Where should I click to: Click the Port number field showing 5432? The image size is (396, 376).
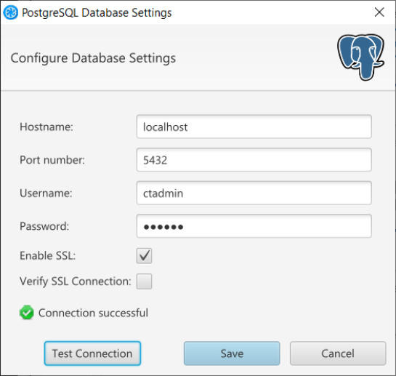pyautogui.click(x=254, y=160)
